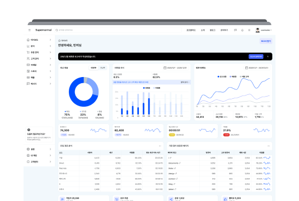The height and width of the screenshot is (201, 299).
Task: Open the line-chart analytics sidebar icon
Action: (x=28, y=46)
